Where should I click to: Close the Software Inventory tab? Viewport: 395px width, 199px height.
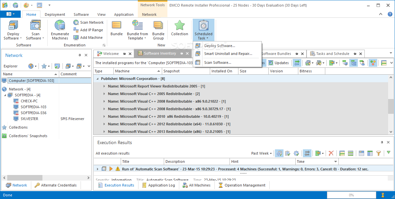click(x=187, y=54)
